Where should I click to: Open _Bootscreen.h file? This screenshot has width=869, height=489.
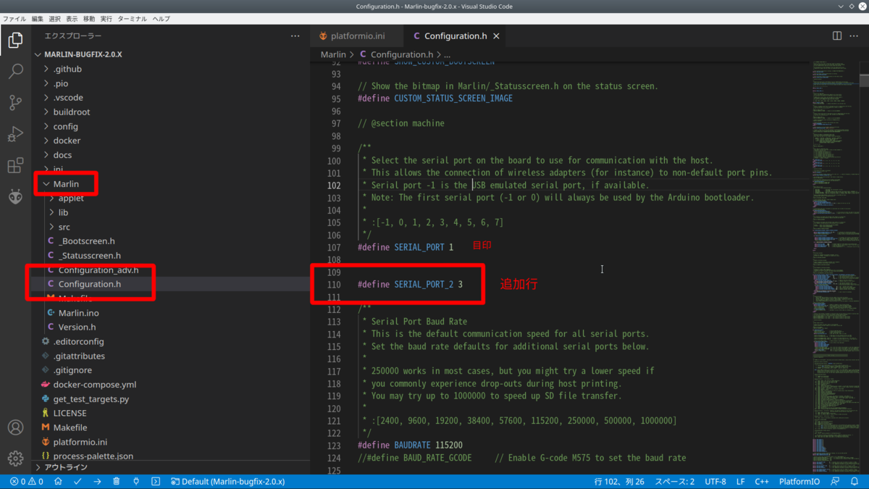pos(87,241)
